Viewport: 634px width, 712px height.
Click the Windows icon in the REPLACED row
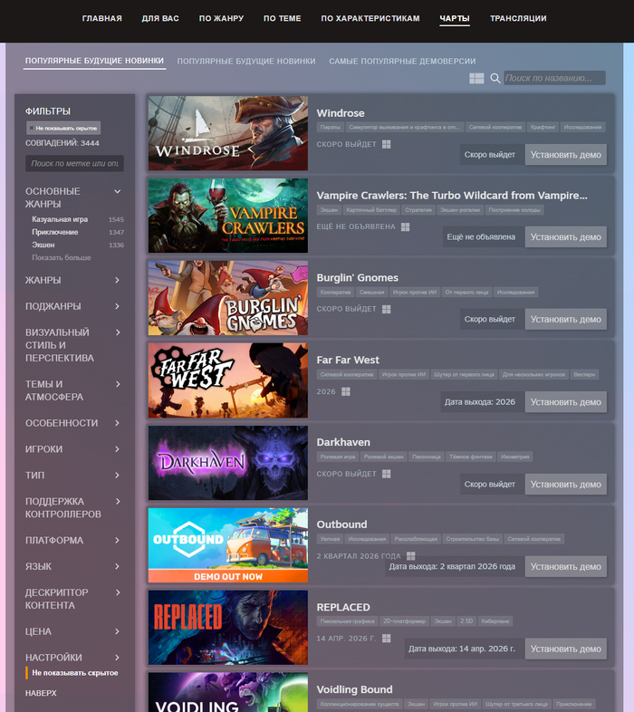388,639
